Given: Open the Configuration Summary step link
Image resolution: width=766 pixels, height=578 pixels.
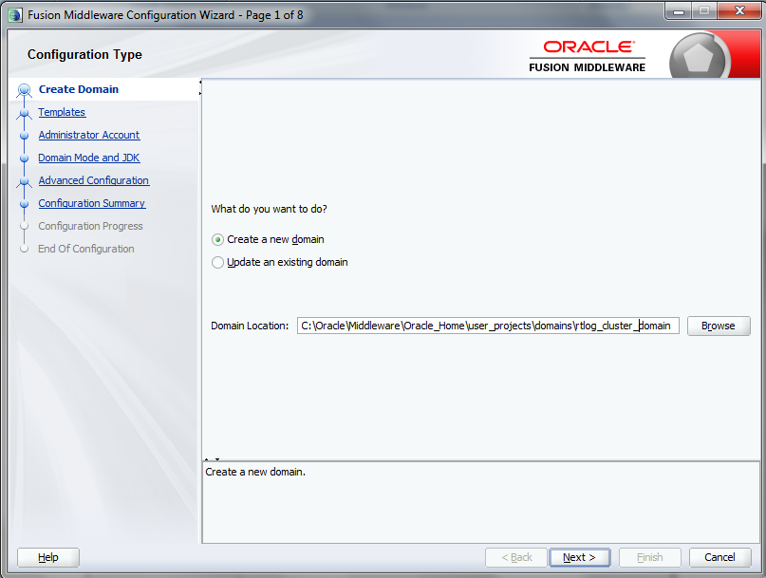Looking at the screenshot, I should (x=91, y=203).
